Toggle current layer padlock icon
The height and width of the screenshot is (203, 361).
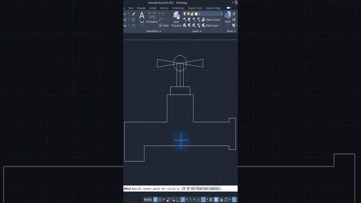point(192,14)
